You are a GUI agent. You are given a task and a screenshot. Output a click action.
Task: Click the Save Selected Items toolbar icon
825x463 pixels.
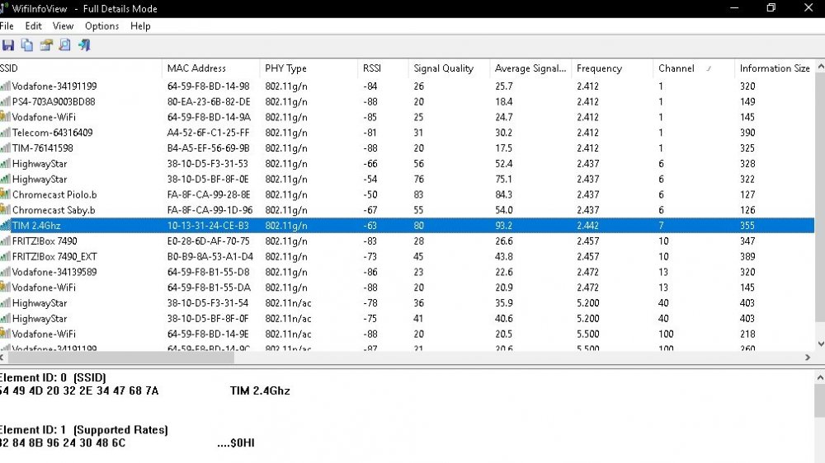[x=8, y=45]
